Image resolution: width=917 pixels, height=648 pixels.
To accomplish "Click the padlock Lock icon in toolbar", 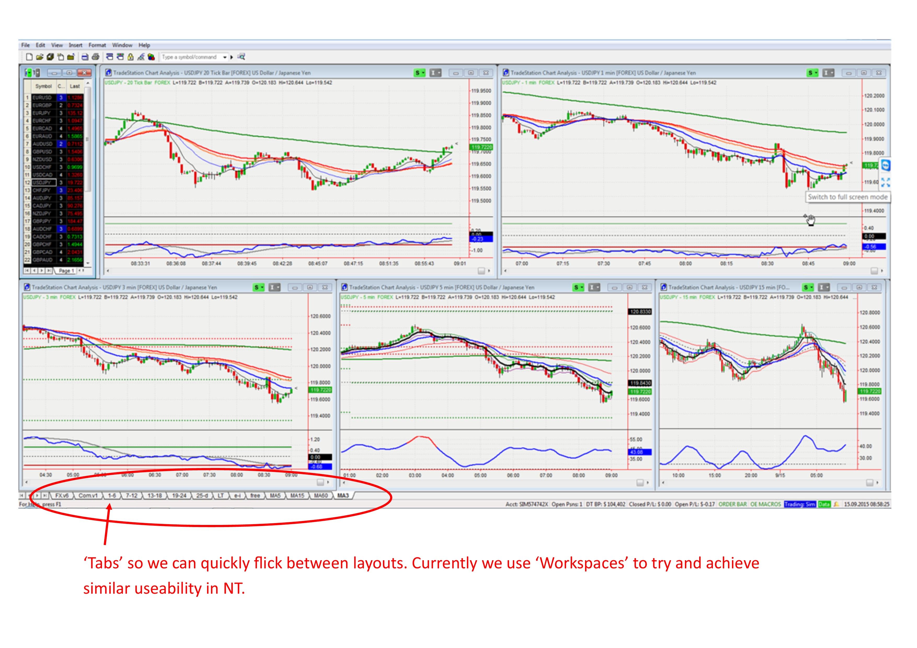I will (x=130, y=57).
